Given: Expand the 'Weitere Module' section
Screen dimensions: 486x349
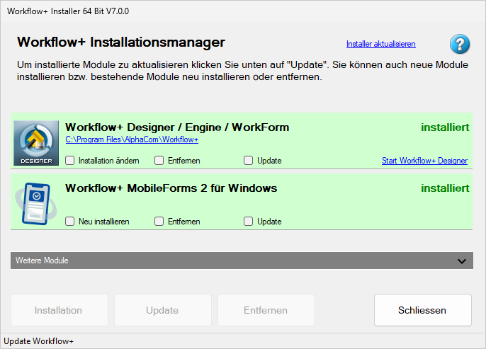Looking at the screenshot, I should click(242, 261).
